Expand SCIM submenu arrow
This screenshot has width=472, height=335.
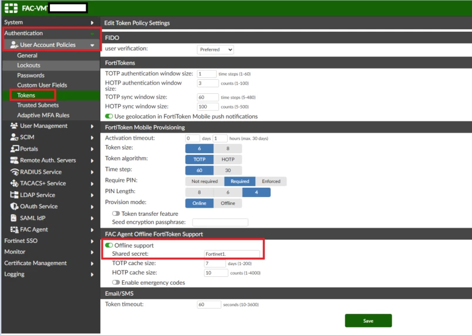click(x=92, y=138)
